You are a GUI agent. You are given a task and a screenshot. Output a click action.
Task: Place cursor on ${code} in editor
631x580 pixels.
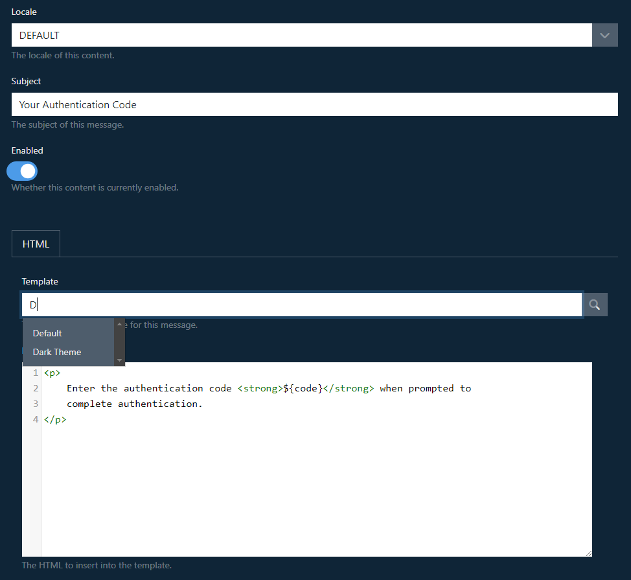tap(303, 388)
